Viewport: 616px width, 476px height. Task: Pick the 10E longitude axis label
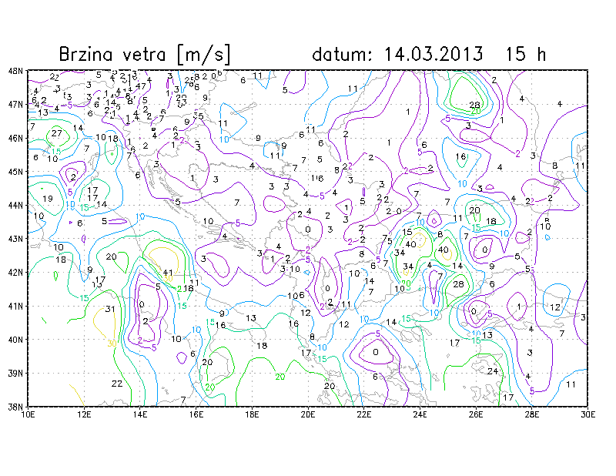(x=28, y=414)
